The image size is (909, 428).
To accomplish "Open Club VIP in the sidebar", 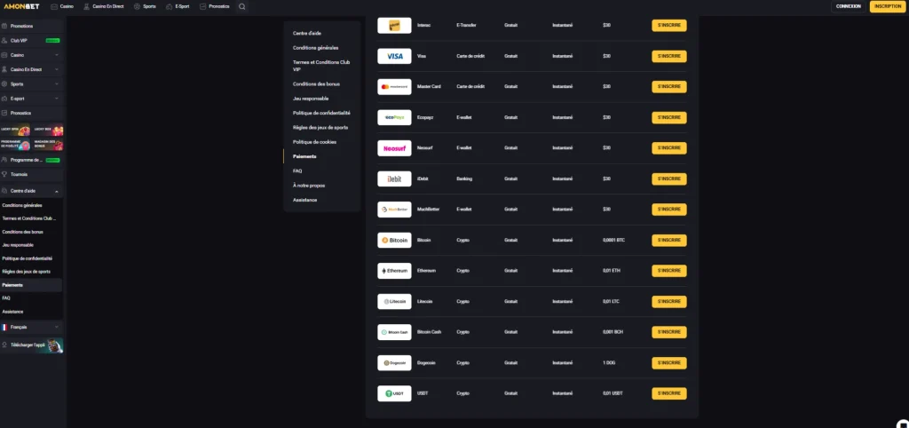I will 31,41.
